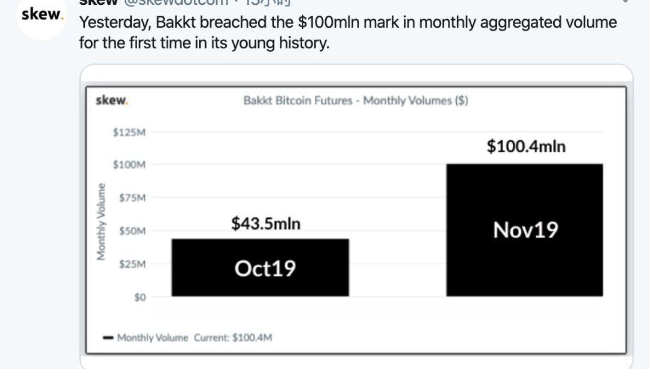
Task: Toggle the Monthly Volume legend series
Action: (152, 338)
